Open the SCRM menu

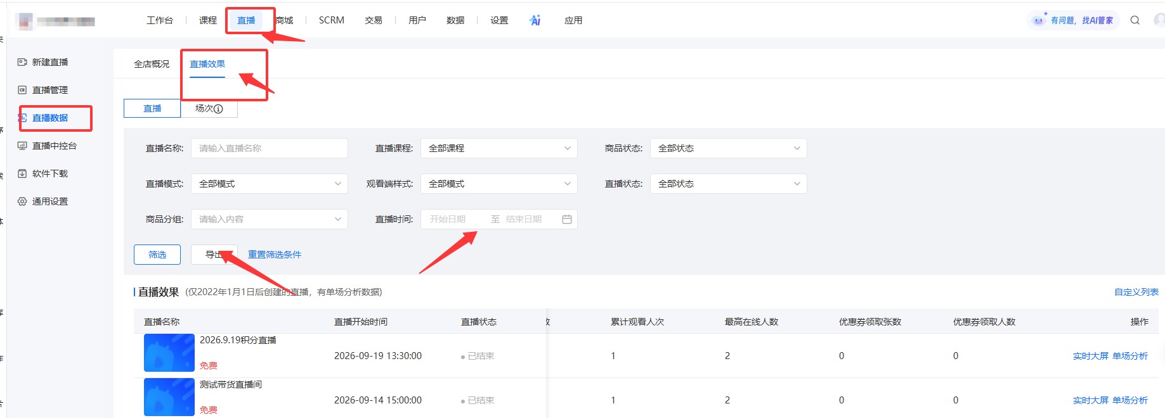(332, 20)
